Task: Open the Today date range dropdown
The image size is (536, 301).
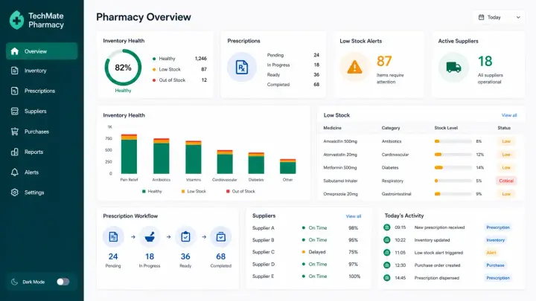Action: click(499, 17)
